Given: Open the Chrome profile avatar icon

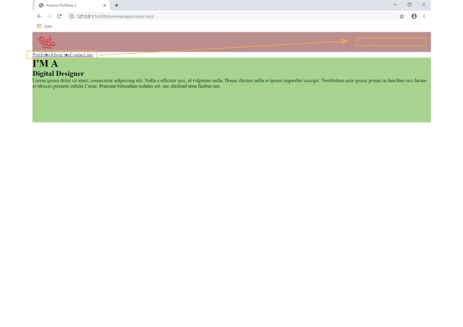Looking at the screenshot, I should pyautogui.click(x=414, y=16).
